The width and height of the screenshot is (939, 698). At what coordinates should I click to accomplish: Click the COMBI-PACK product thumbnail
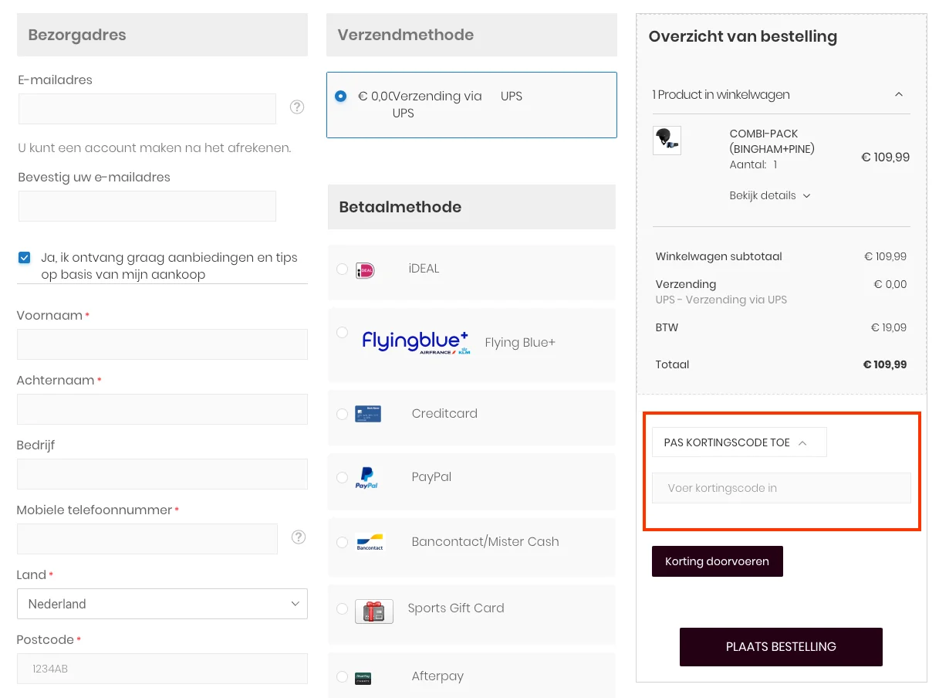[667, 141]
